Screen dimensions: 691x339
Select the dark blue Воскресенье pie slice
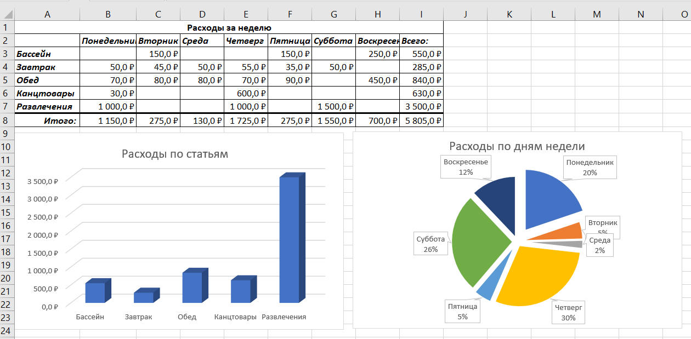click(499, 203)
